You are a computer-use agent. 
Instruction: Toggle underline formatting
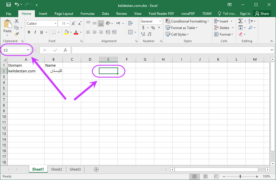[x=41, y=32]
